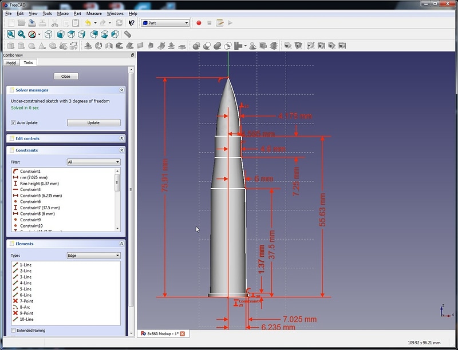The image size is (458, 350).
Task: Select the '10-Line' element
Action: click(x=26, y=319)
